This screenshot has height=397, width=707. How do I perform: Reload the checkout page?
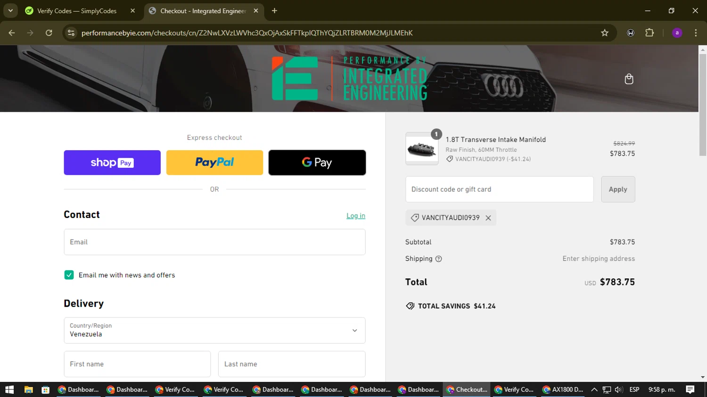point(49,32)
